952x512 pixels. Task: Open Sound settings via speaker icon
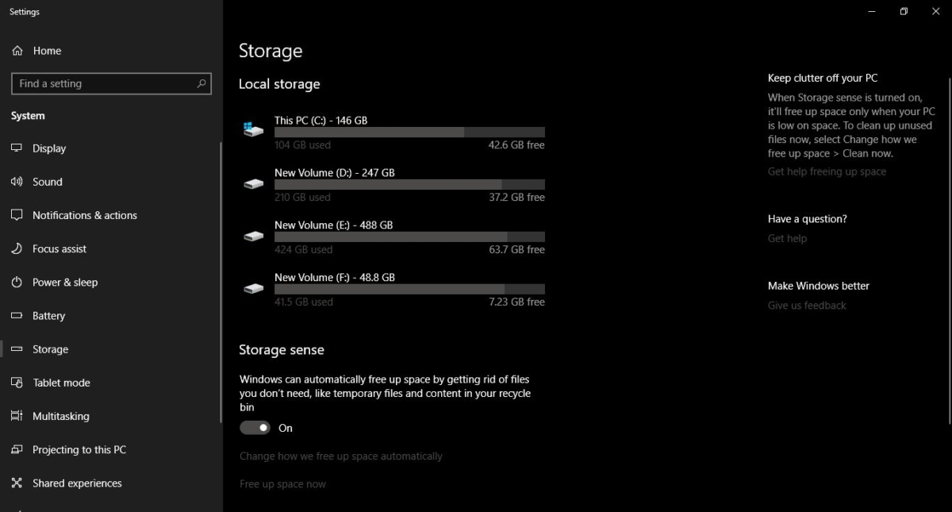(x=17, y=182)
